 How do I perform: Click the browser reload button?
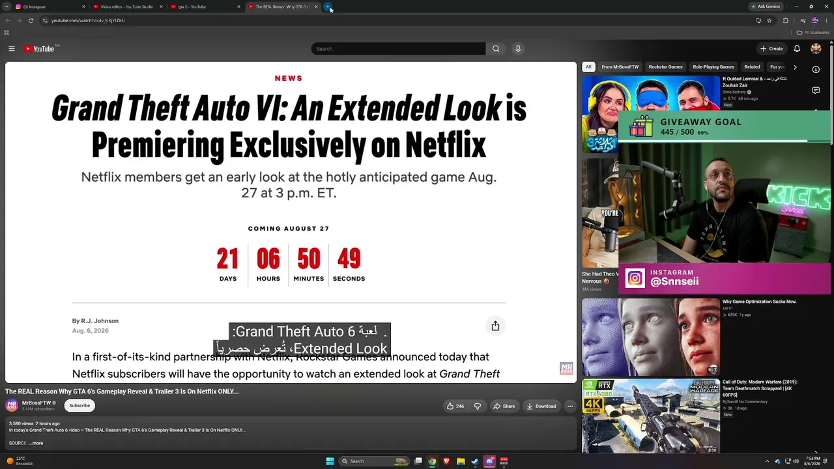31,20
